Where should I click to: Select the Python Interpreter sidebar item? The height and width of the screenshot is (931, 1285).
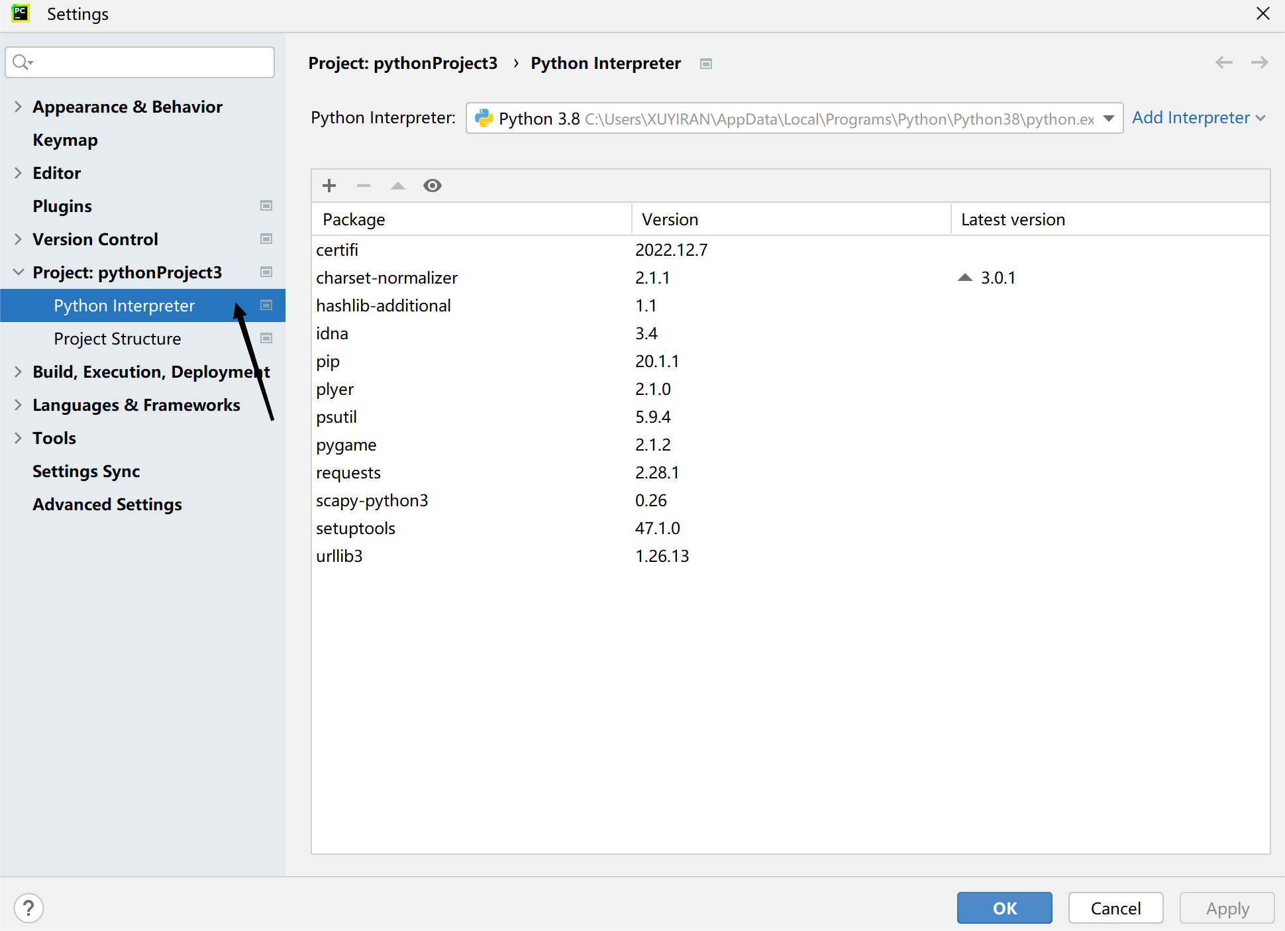(x=142, y=305)
